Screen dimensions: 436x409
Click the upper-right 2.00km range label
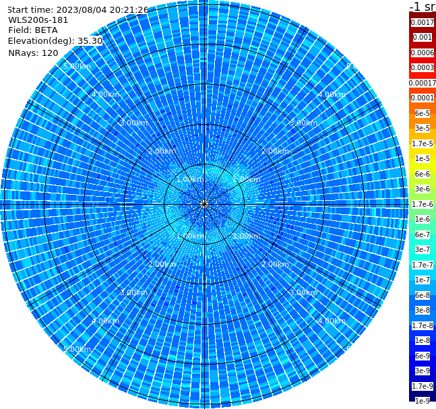click(x=276, y=151)
